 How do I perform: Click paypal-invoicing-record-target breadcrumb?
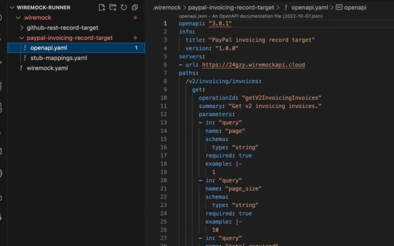[231, 8]
